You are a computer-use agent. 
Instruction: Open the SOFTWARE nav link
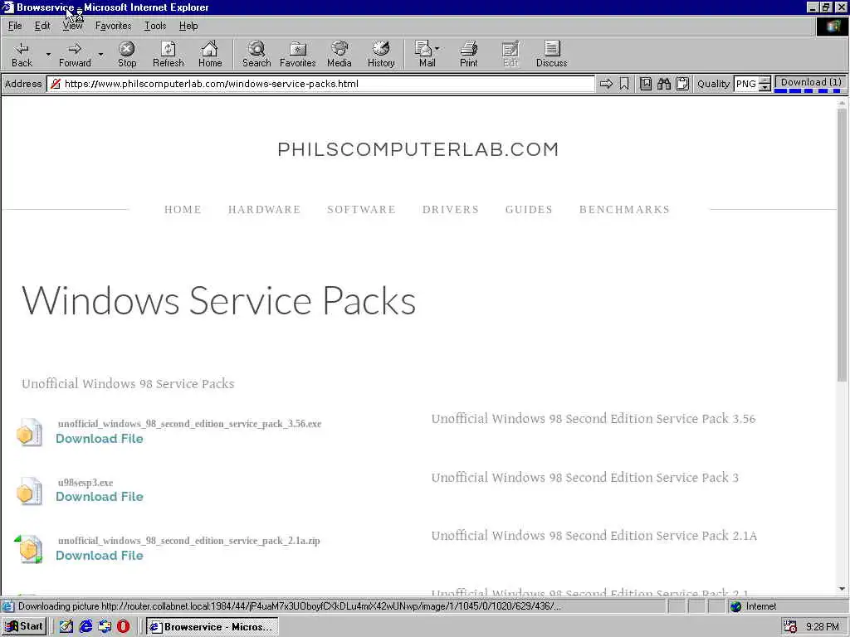(361, 210)
